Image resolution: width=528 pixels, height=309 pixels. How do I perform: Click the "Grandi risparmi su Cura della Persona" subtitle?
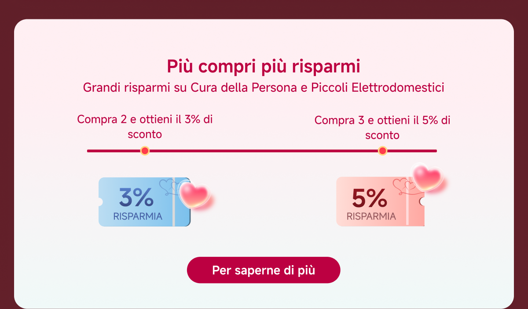[264, 87]
